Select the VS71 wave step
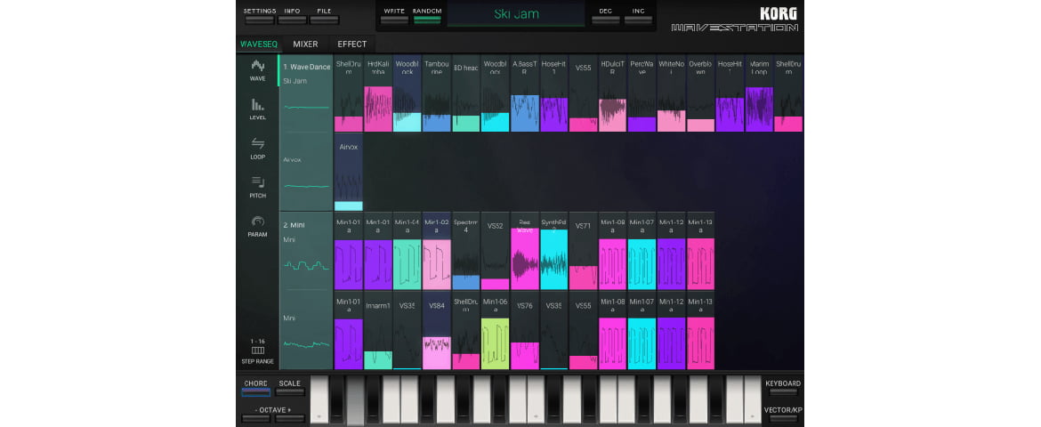The image size is (1041, 427). pyautogui.click(x=583, y=251)
